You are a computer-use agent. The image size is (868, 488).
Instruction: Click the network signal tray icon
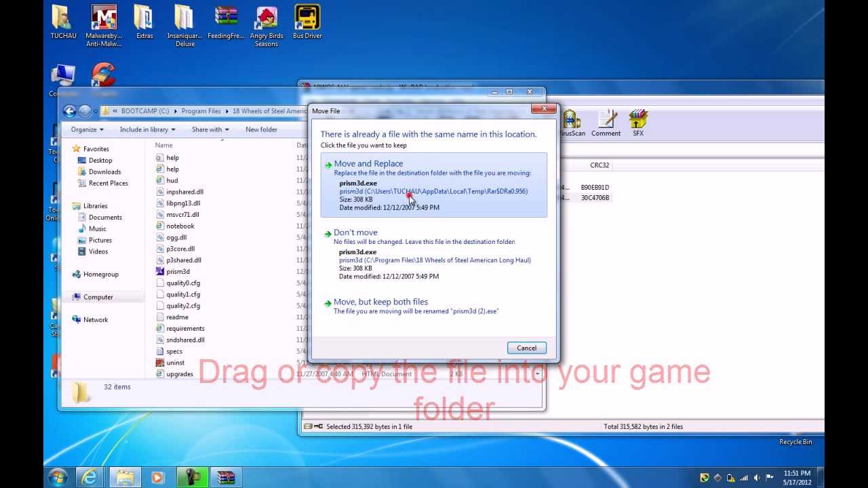click(744, 478)
